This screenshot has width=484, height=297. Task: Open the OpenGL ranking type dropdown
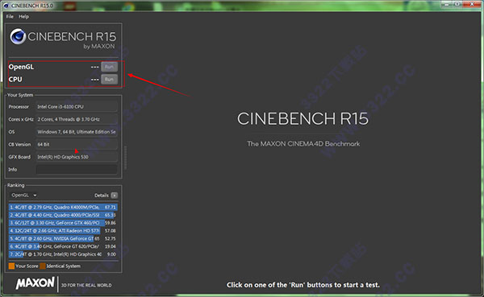pos(23,196)
